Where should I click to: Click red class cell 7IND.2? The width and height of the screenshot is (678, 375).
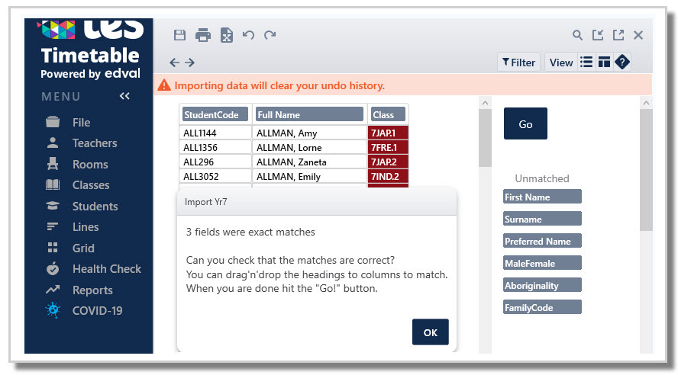[388, 177]
